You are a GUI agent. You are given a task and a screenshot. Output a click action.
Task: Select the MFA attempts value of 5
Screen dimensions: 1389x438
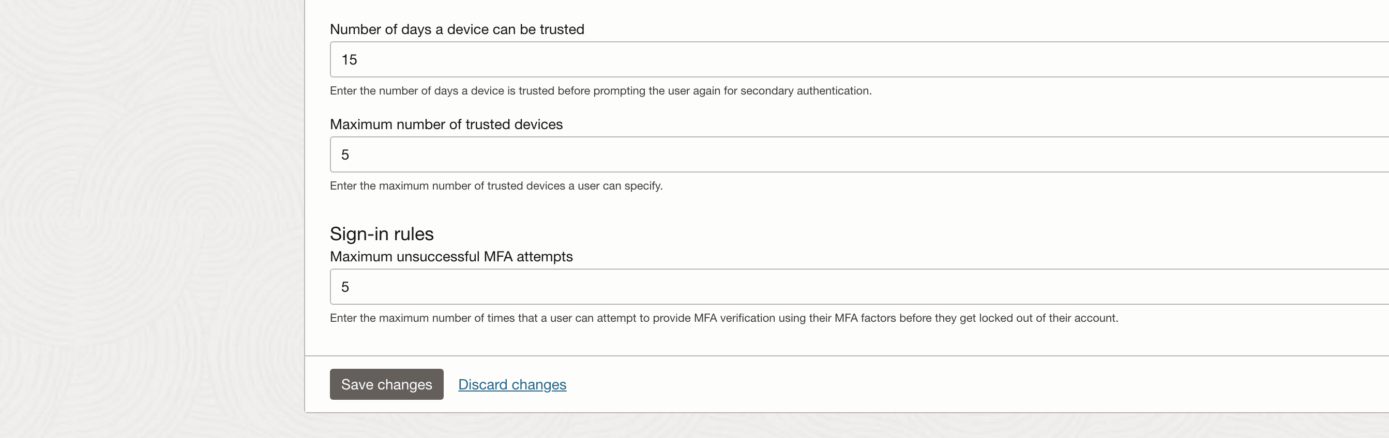(345, 287)
